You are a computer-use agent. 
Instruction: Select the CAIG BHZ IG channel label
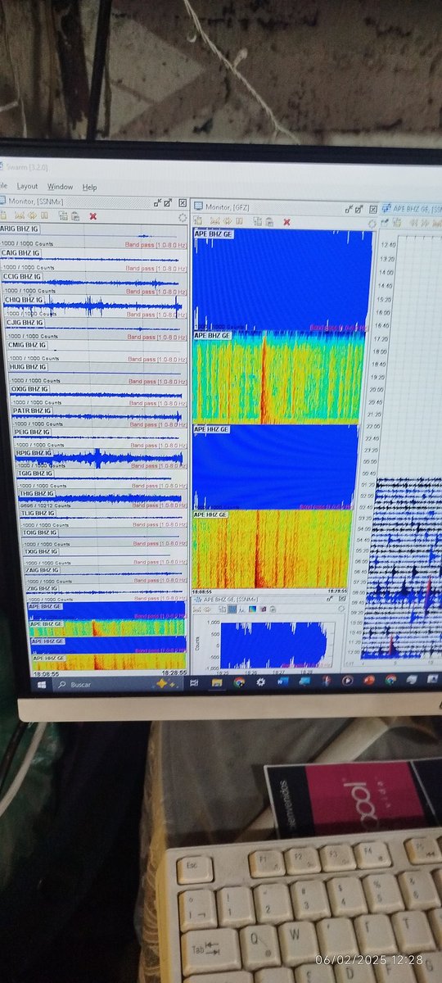click(x=21, y=253)
